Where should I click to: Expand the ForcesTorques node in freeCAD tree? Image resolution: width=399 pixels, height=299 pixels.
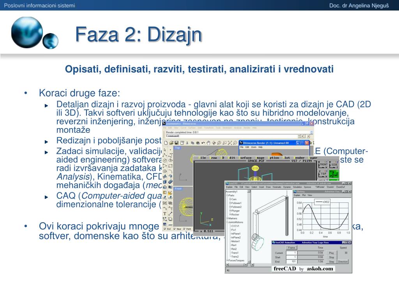coord(227,260)
